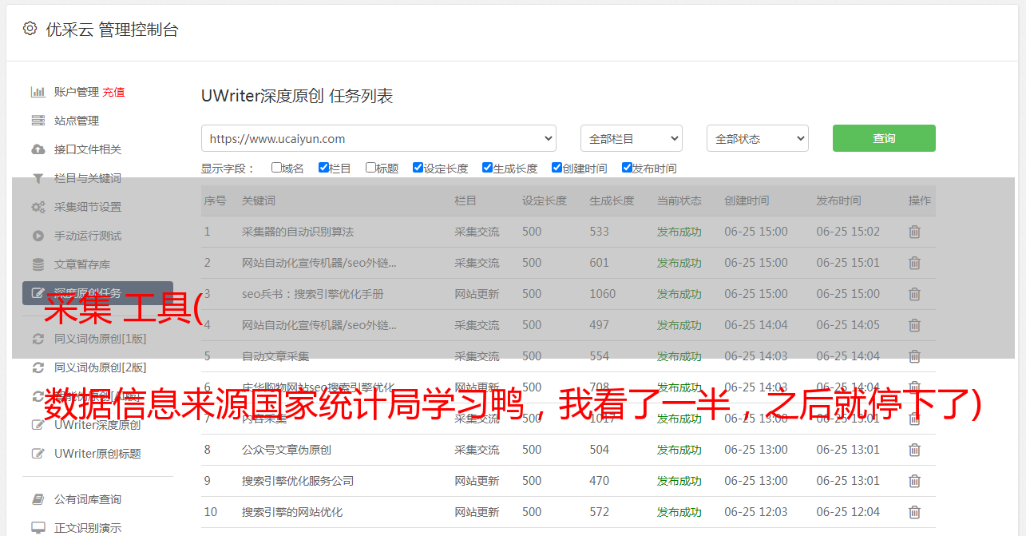Click the red 充值 link
This screenshot has width=1026, height=536.
click(x=113, y=92)
